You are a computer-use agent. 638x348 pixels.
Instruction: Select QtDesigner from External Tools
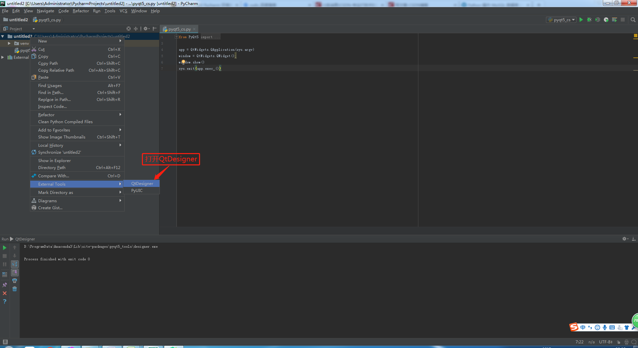click(142, 184)
